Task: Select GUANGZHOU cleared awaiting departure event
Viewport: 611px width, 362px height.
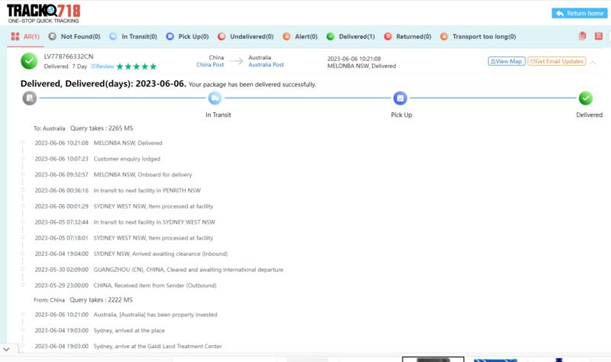Action: pyautogui.click(x=159, y=270)
